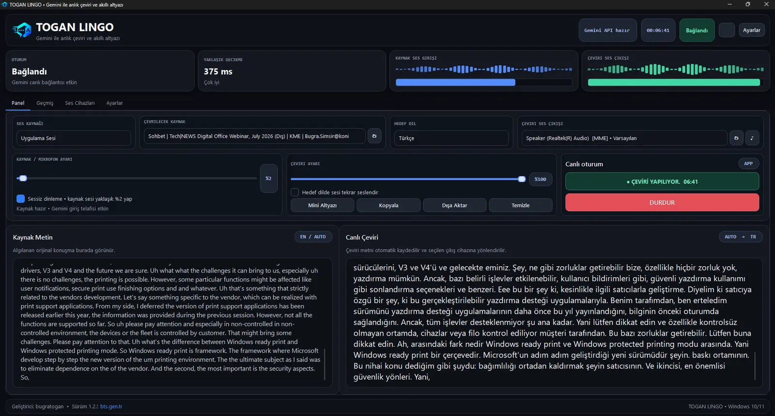Click 'TOGAN LINGO • Windows 10/11' footer text
Viewport: 775px width, 416px height.
[726, 407]
